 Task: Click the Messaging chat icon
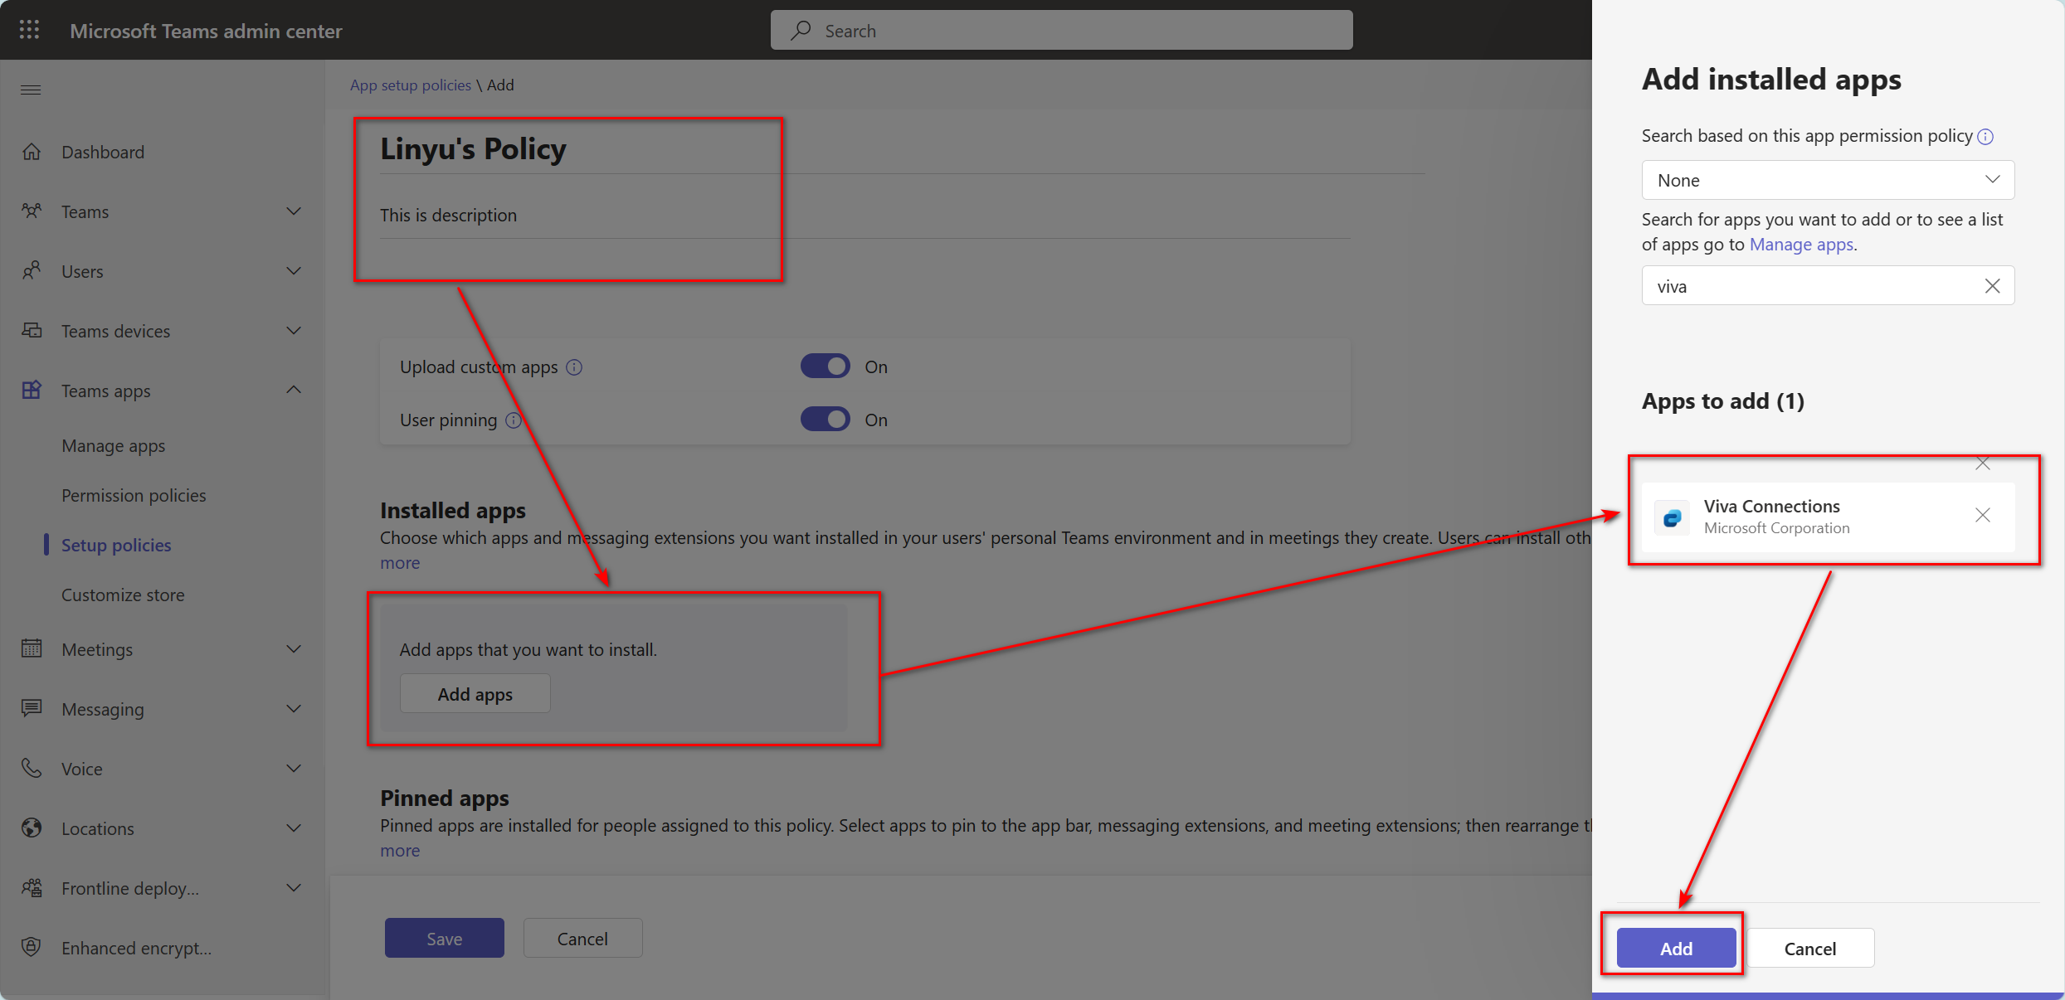(32, 708)
